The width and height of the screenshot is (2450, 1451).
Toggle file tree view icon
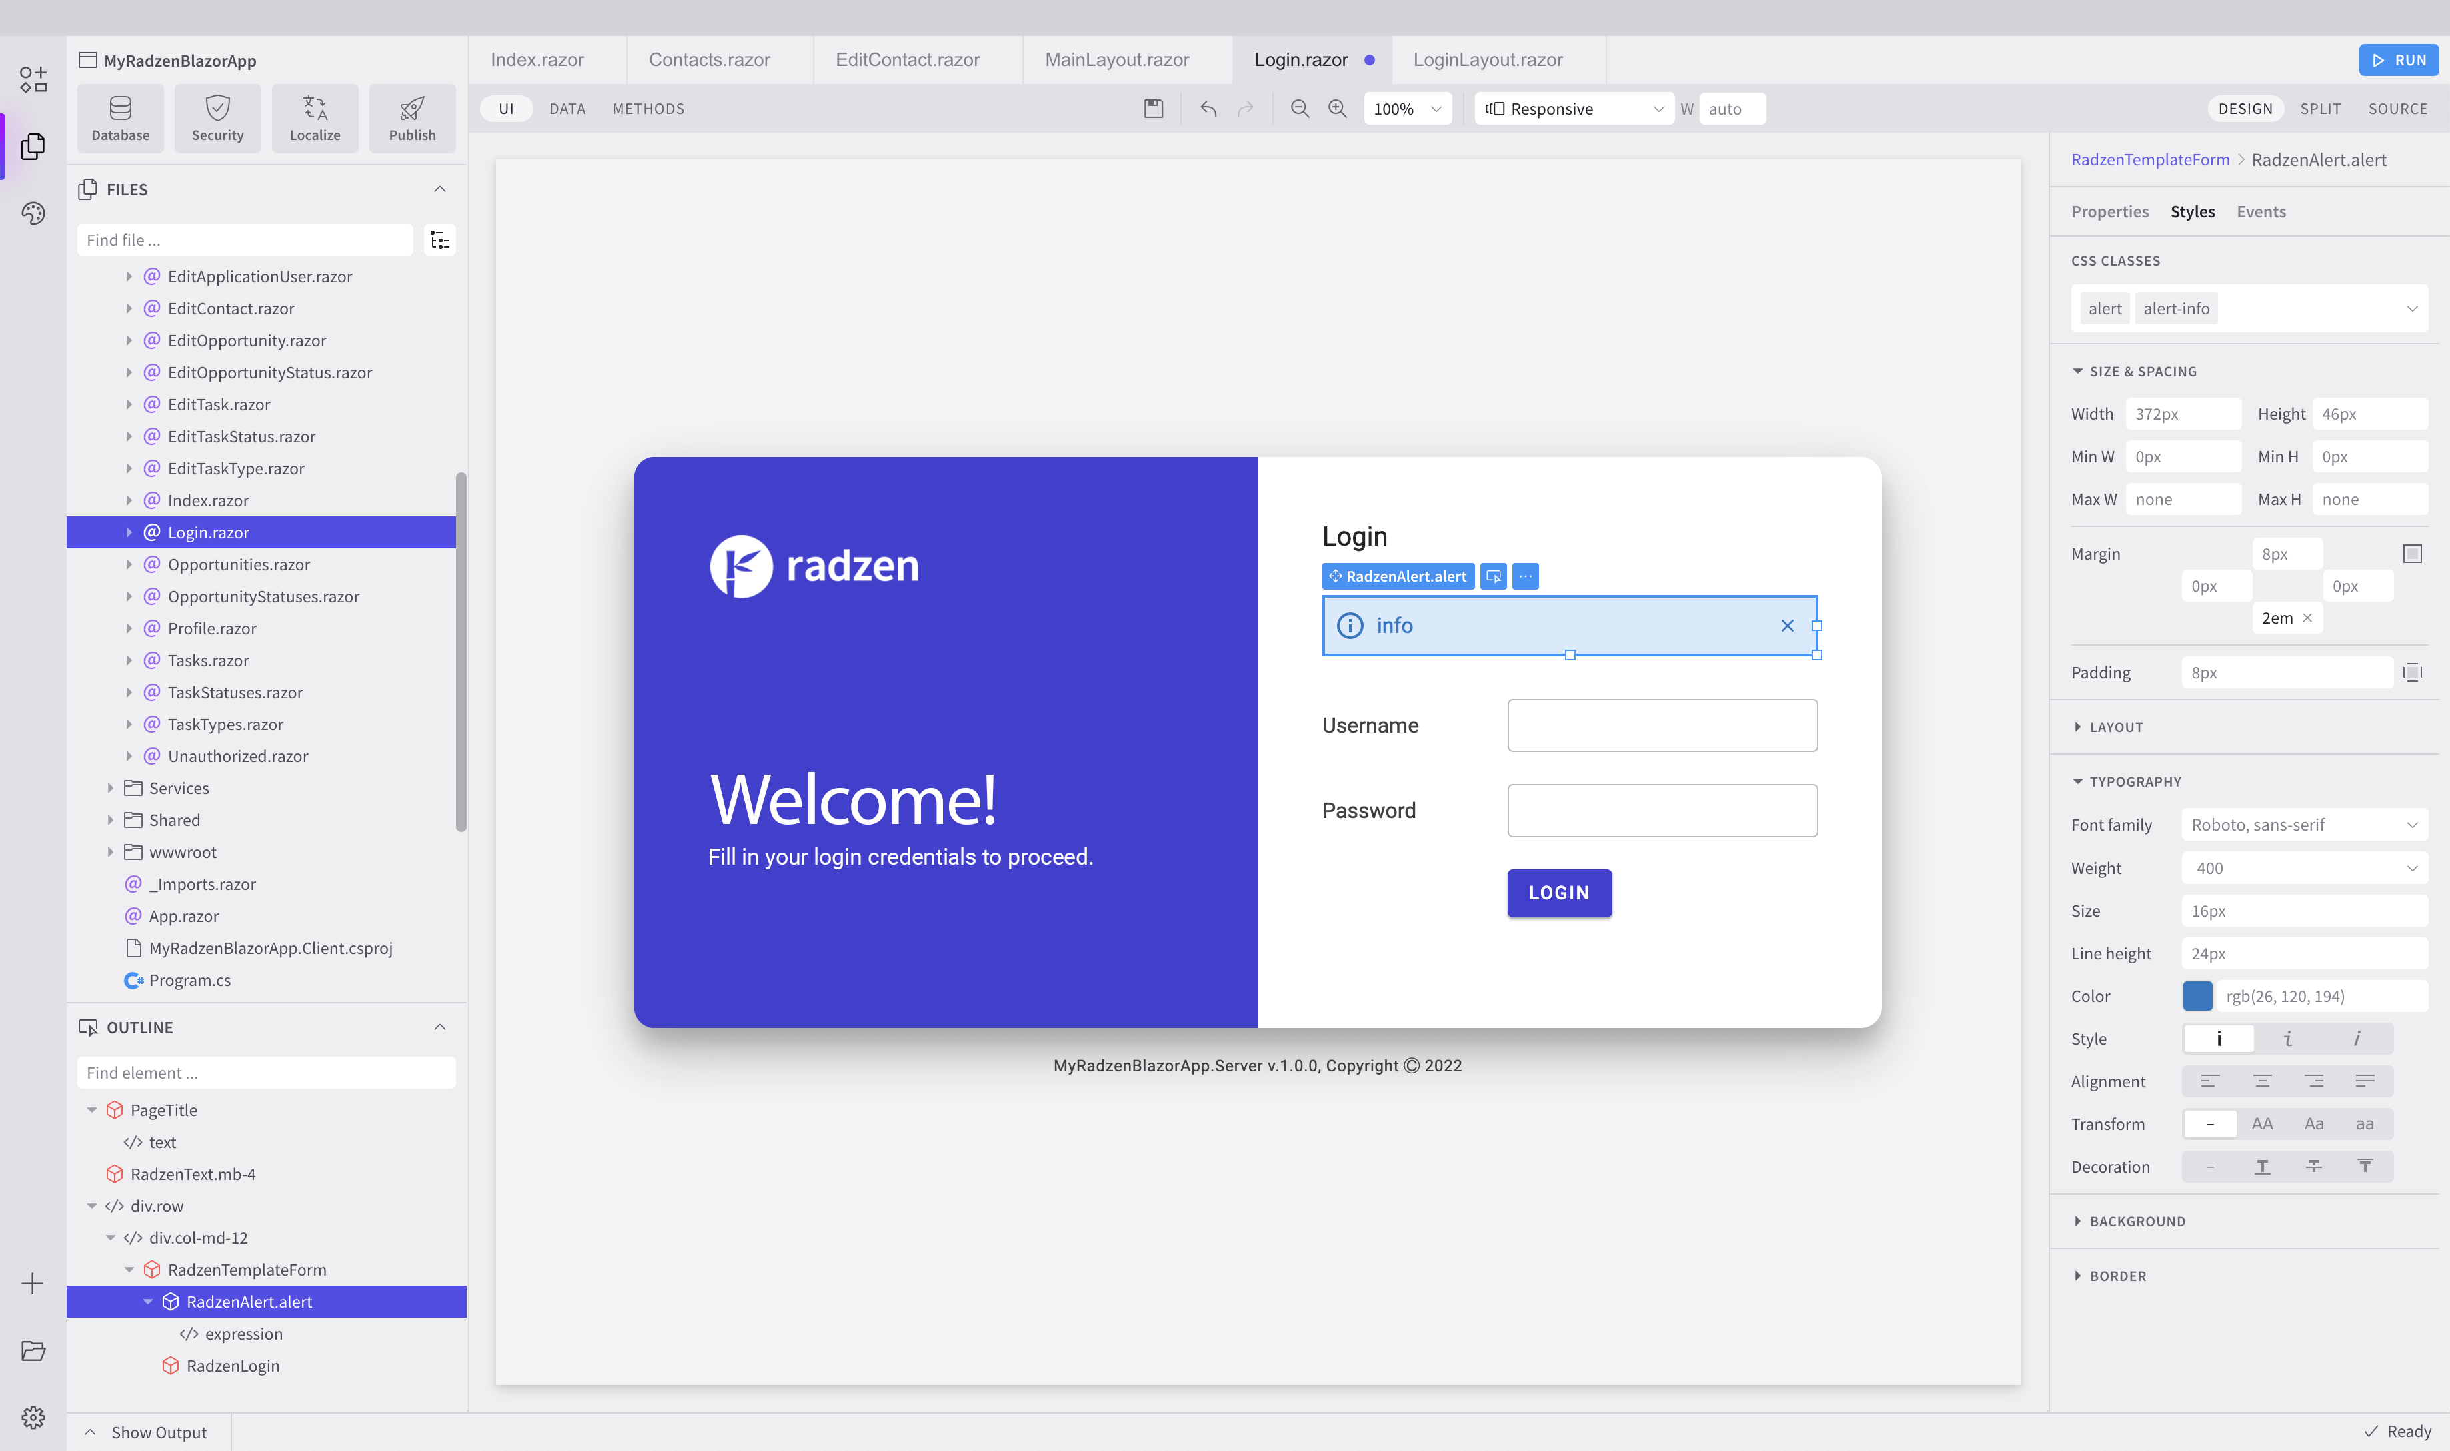click(x=440, y=241)
